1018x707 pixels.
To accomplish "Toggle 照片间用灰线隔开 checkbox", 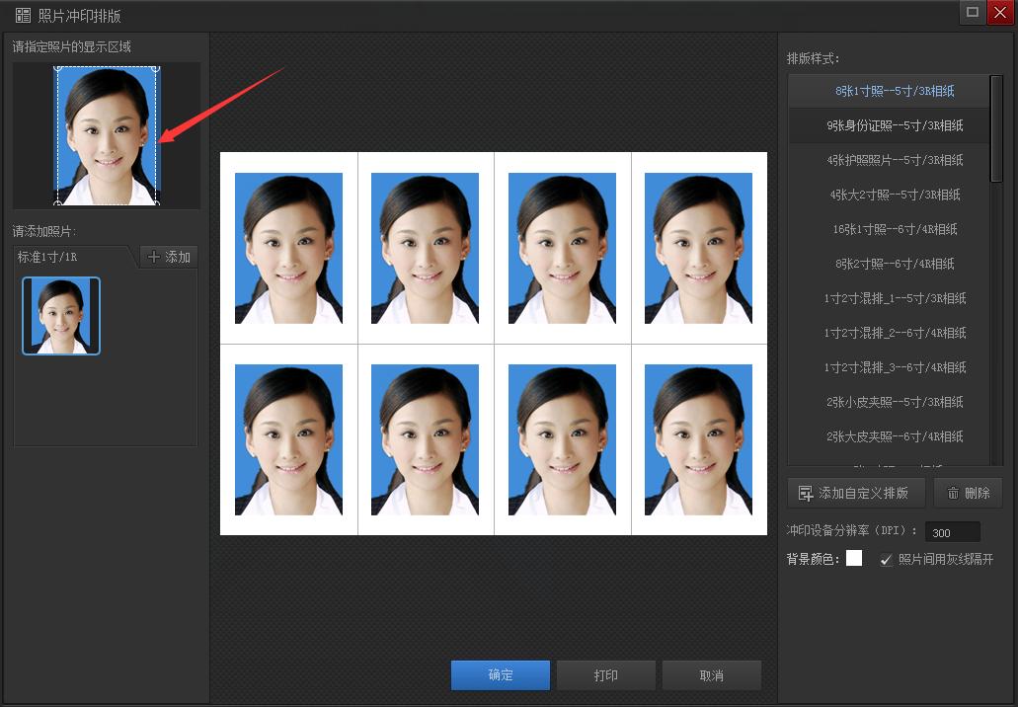I will pyautogui.click(x=886, y=560).
